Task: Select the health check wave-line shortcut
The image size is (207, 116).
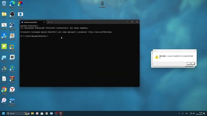Action: (12, 102)
